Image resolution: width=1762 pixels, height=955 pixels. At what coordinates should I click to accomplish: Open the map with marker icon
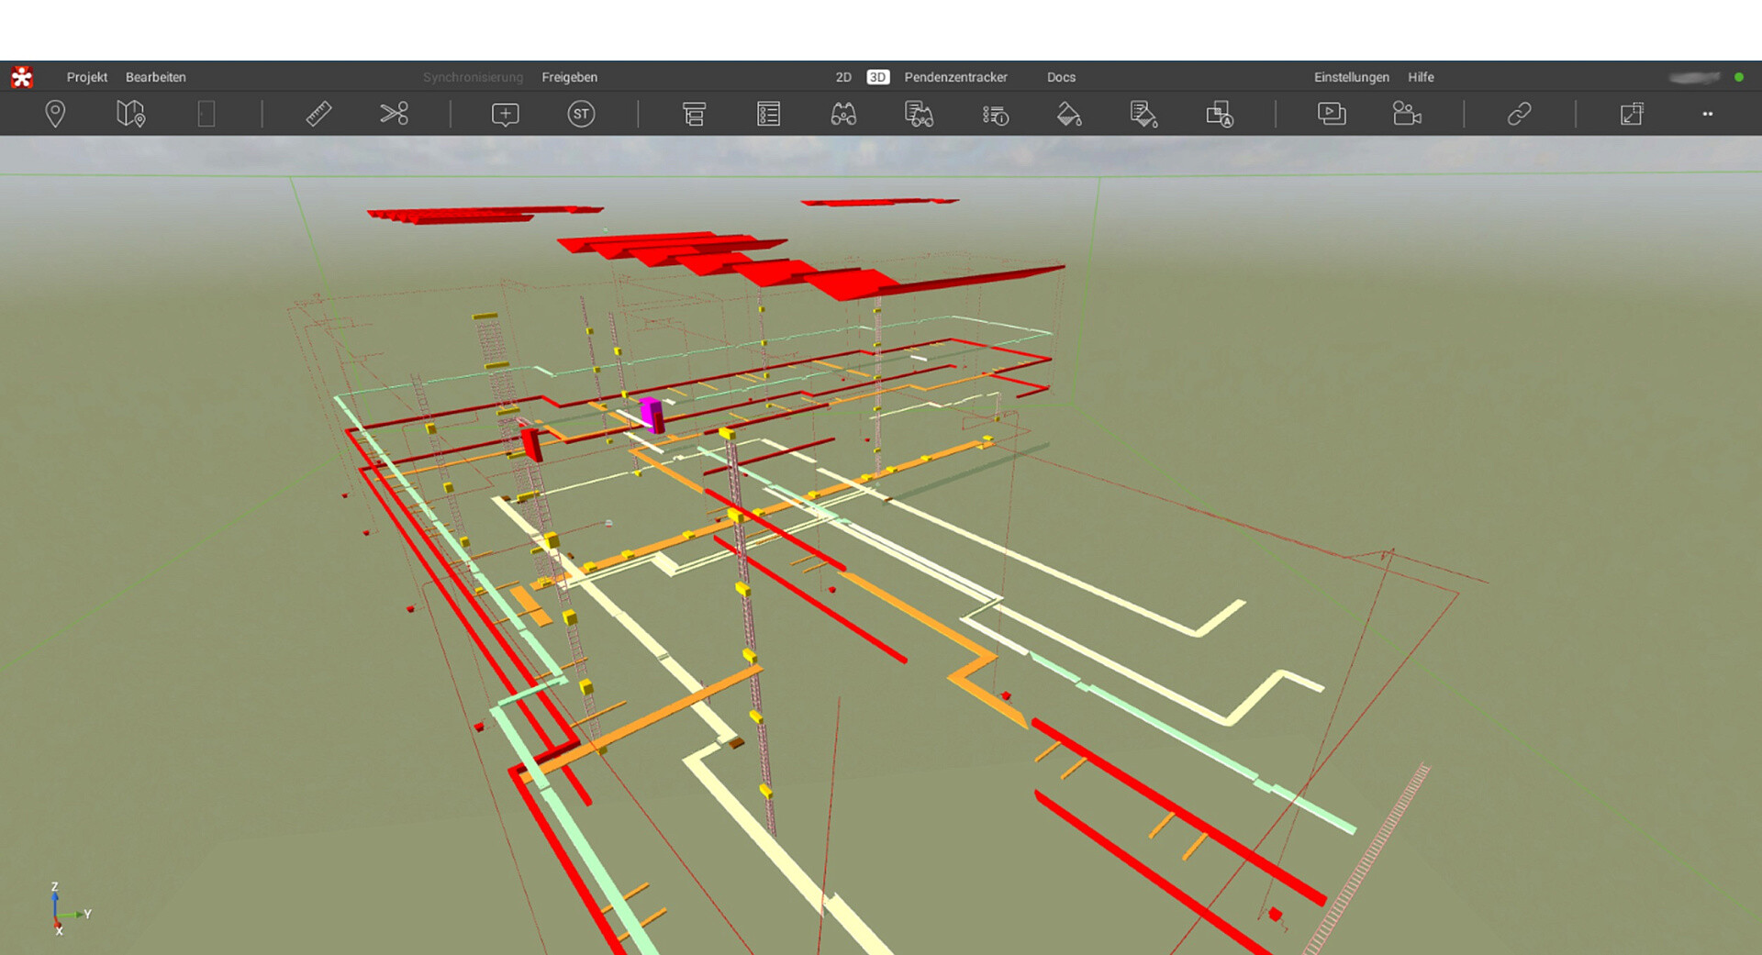(x=130, y=114)
